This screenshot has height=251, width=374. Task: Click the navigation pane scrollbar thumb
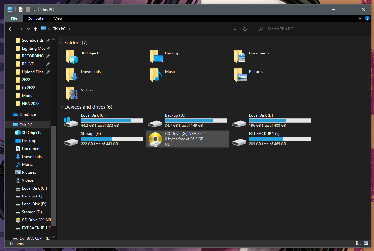coord(54,176)
